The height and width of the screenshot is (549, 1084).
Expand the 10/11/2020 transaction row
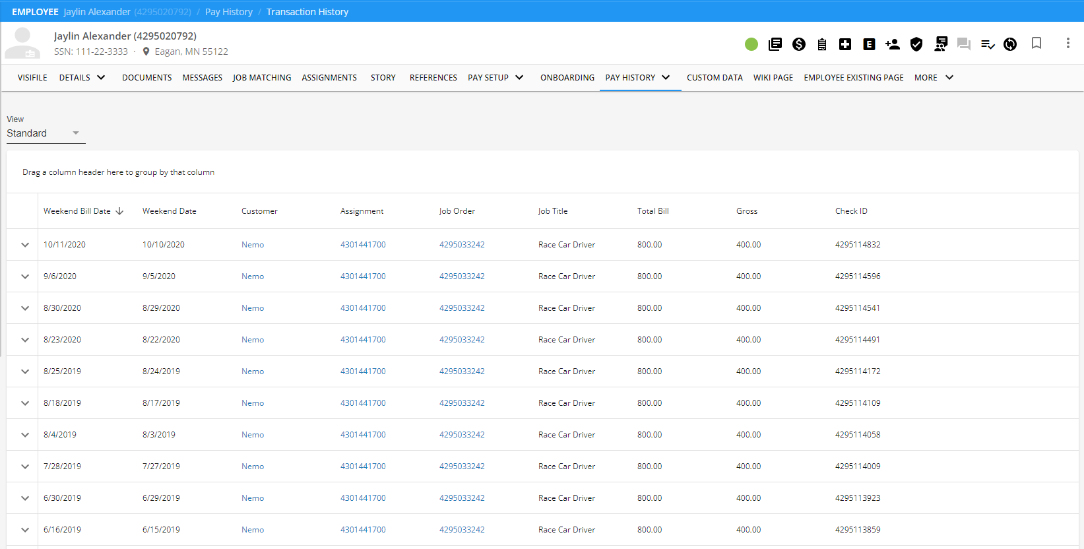pos(25,245)
